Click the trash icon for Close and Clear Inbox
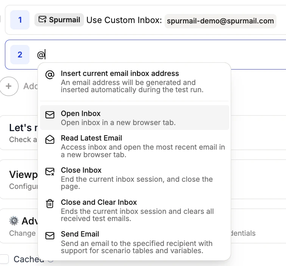The width and height of the screenshot is (286, 266). pos(50,204)
